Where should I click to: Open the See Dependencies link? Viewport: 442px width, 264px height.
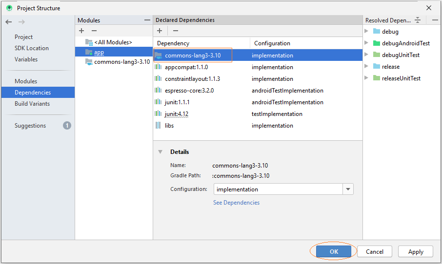pos(236,202)
